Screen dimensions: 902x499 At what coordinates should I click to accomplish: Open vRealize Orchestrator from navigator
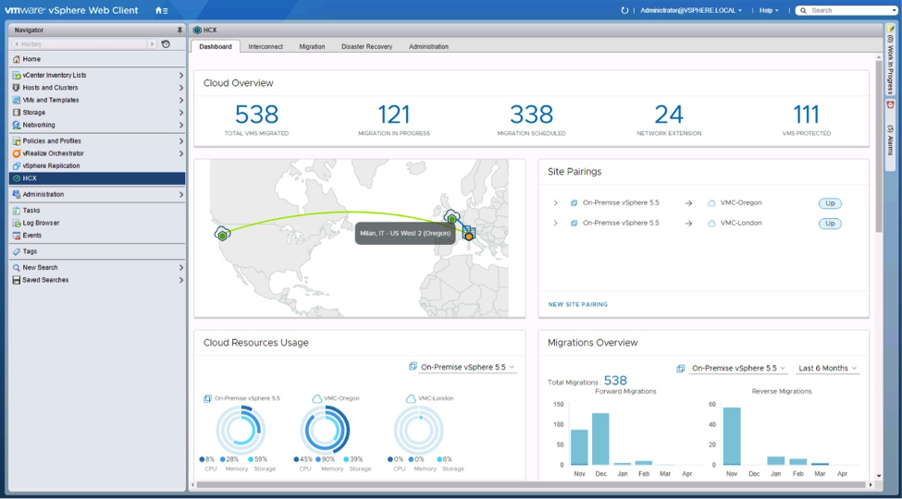click(x=53, y=153)
